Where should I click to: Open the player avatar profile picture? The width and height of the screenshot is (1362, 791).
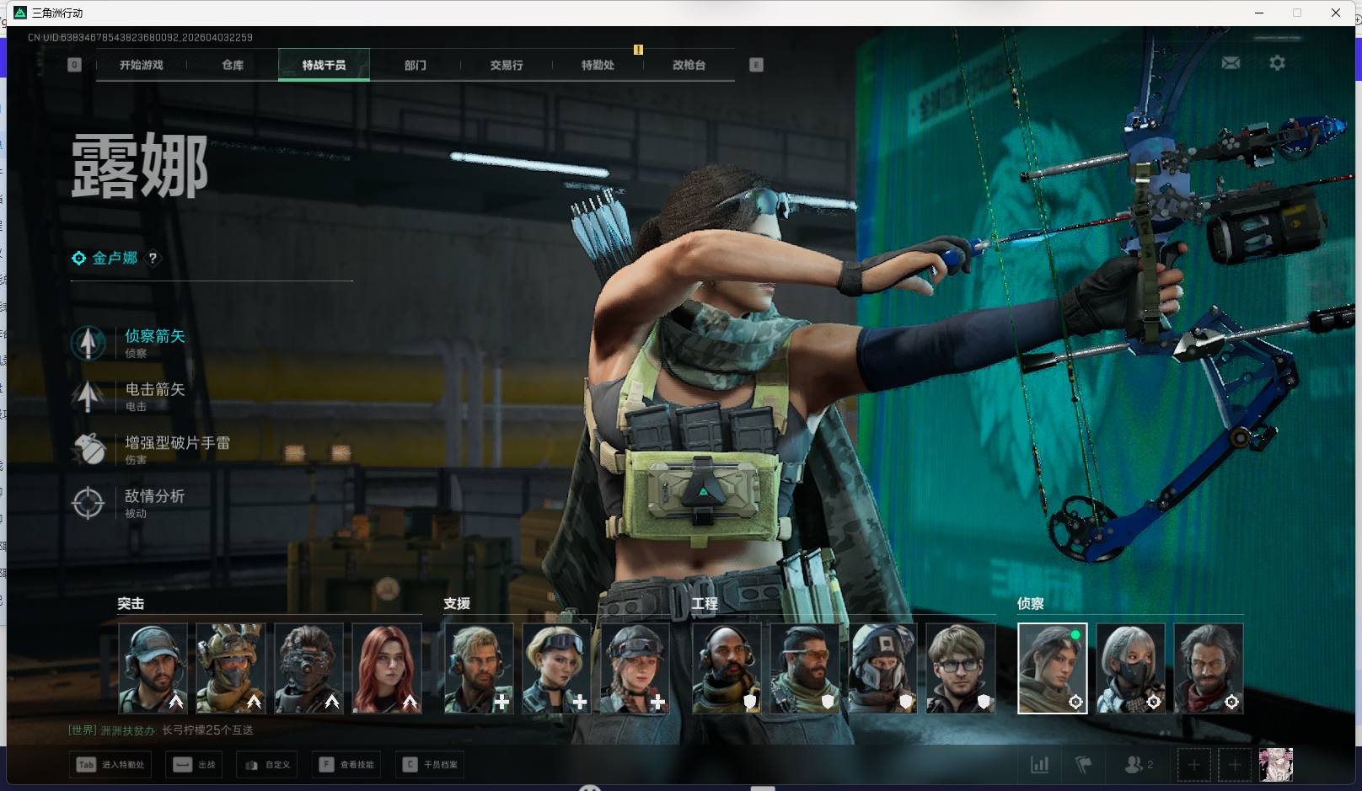click(x=1275, y=765)
